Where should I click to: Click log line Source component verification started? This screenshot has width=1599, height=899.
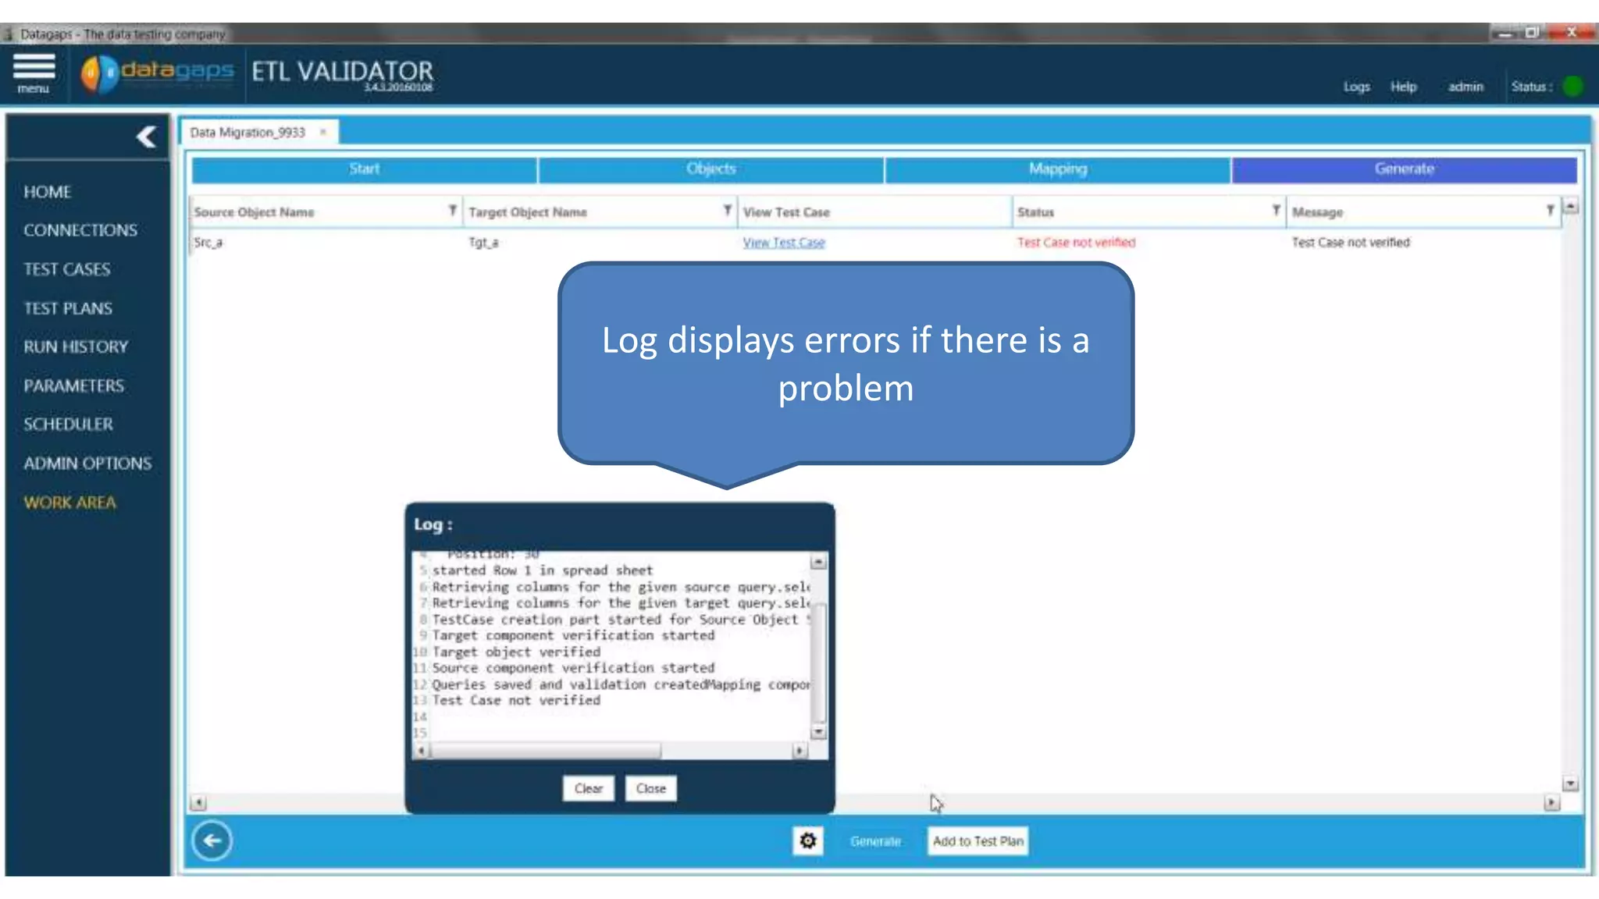click(x=573, y=668)
